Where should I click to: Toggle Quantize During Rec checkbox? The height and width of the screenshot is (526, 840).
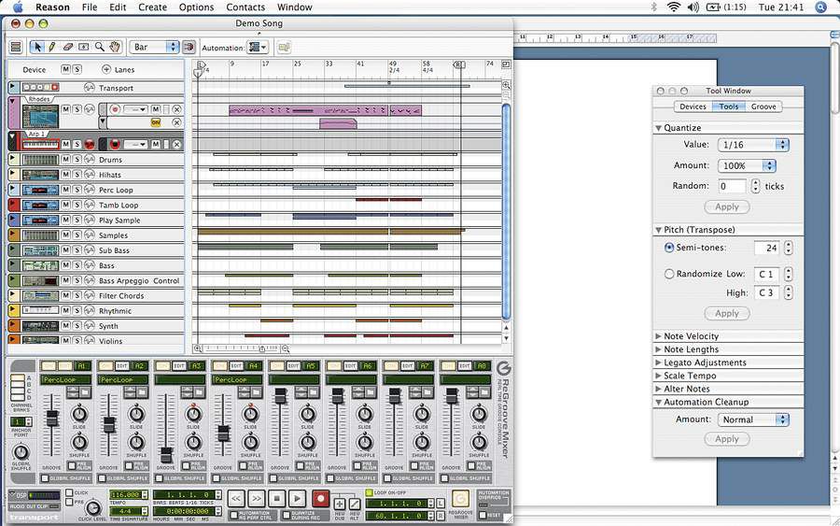[287, 516]
